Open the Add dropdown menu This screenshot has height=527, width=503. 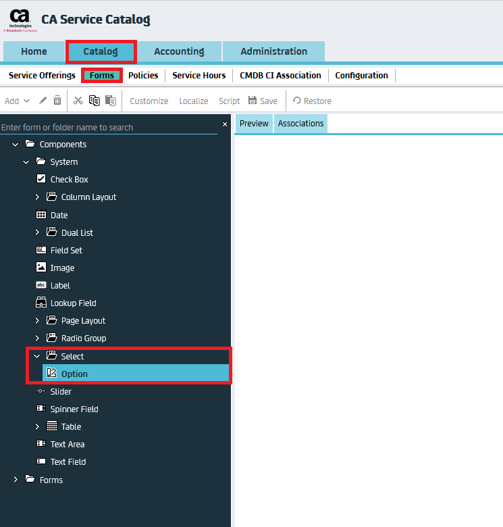point(18,101)
